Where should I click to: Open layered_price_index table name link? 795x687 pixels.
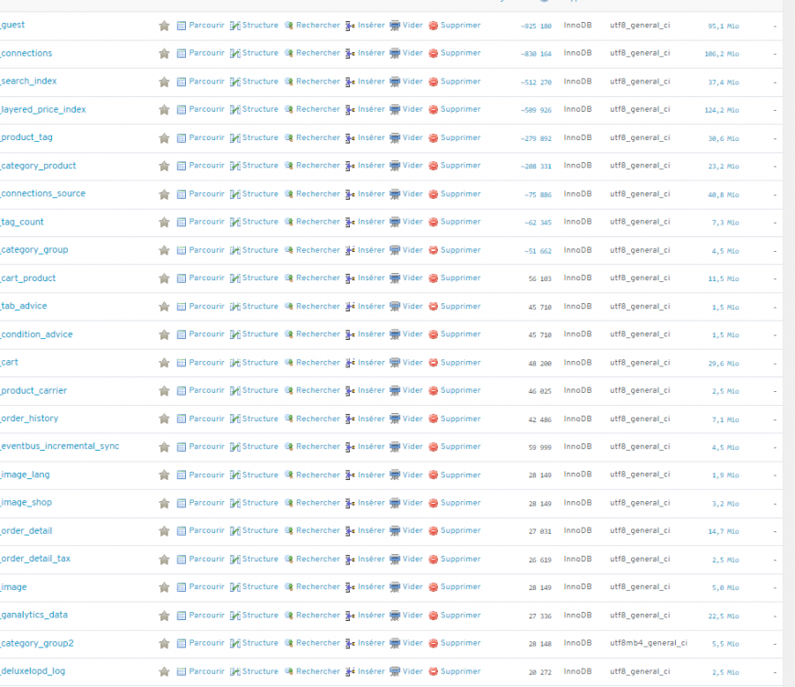pyautogui.click(x=44, y=110)
